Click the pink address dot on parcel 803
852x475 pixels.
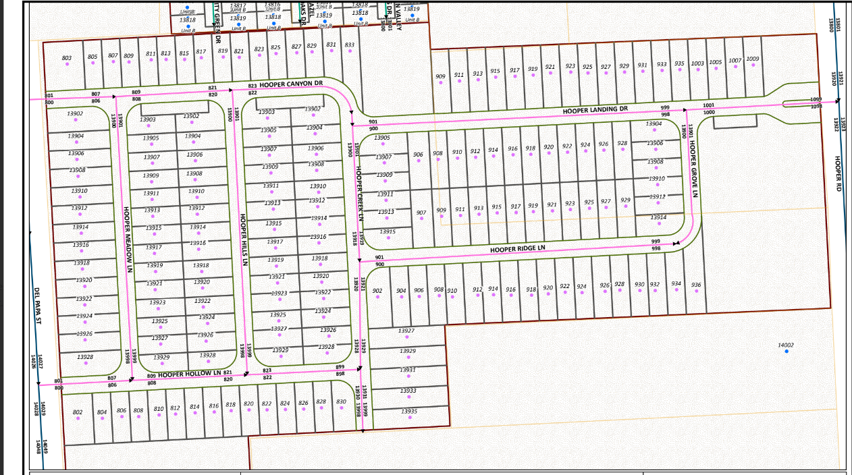tap(66, 65)
